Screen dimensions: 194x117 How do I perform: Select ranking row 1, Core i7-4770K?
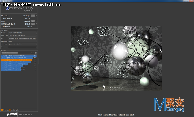tap(19, 56)
